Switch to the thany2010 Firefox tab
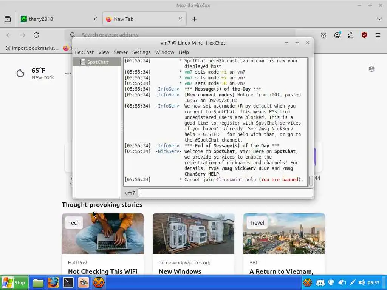 click(59, 19)
